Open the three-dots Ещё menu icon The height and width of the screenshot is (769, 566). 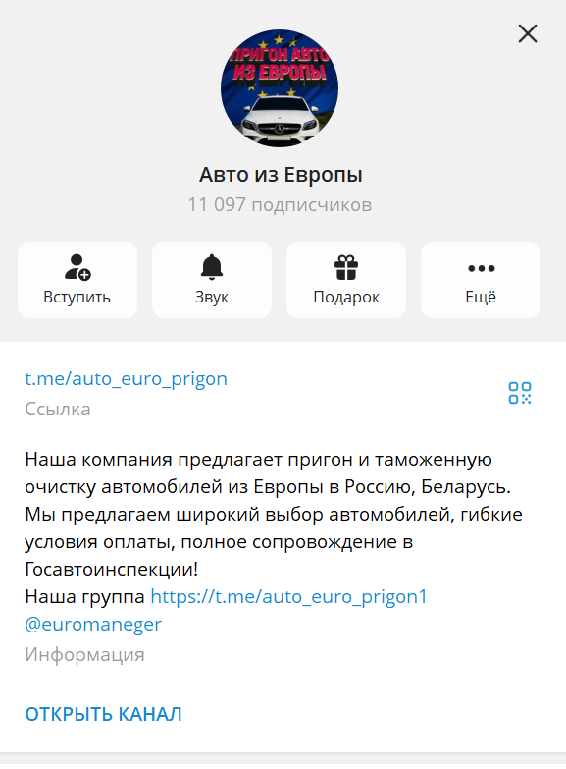(x=482, y=268)
